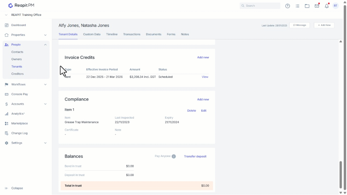
Task: Click Edit on Compliance Item 1
Action: click(x=203, y=111)
